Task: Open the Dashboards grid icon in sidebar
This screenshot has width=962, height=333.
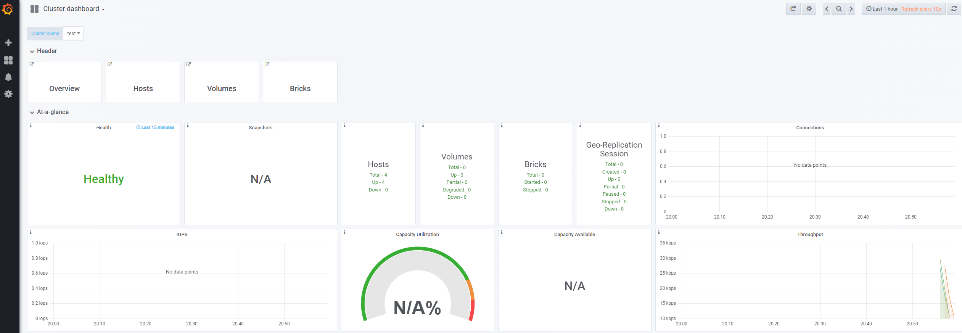Action: [x=8, y=60]
